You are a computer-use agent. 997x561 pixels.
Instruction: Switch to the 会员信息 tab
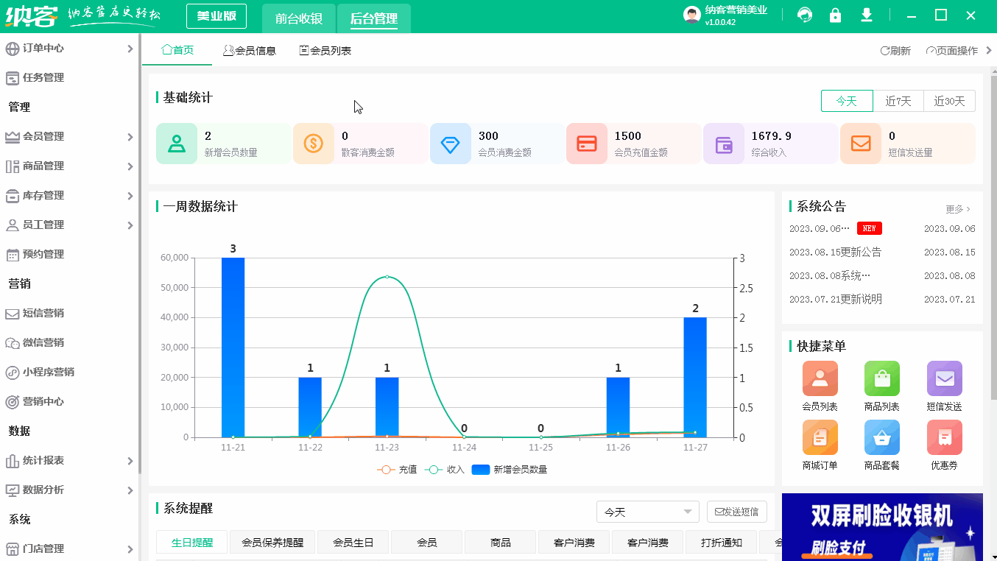pyautogui.click(x=250, y=51)
